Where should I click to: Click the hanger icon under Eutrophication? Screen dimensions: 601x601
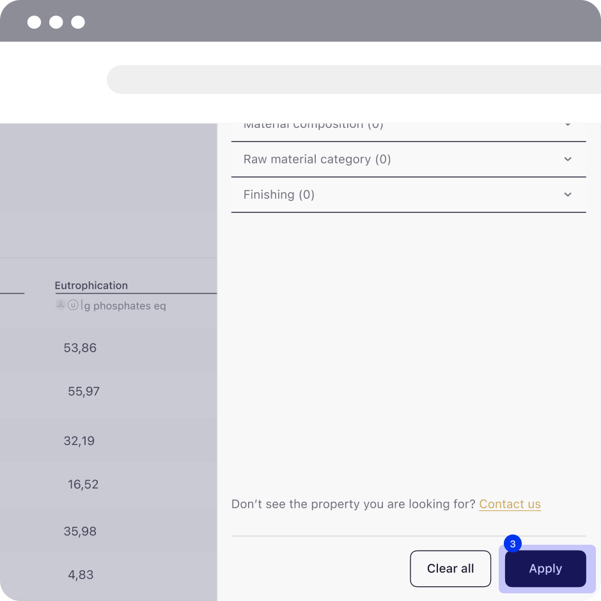pos(61,305)
